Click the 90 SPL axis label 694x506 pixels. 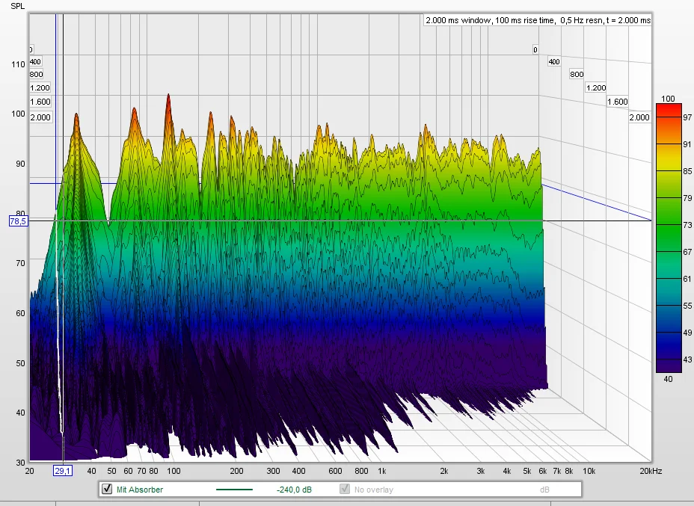[x=20, y=164]
